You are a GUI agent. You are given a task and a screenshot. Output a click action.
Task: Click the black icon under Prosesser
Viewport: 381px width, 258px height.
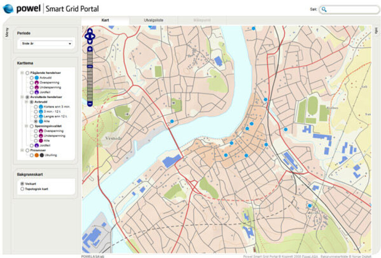[x=42, y=155]
